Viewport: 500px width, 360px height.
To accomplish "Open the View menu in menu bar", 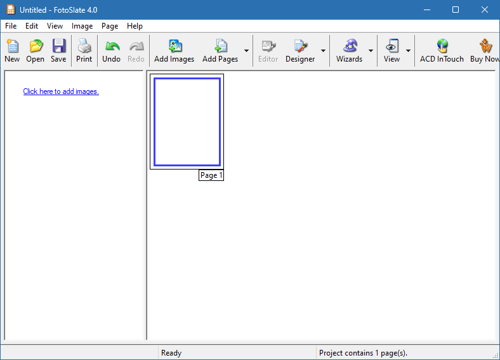I will pos(55,26).
